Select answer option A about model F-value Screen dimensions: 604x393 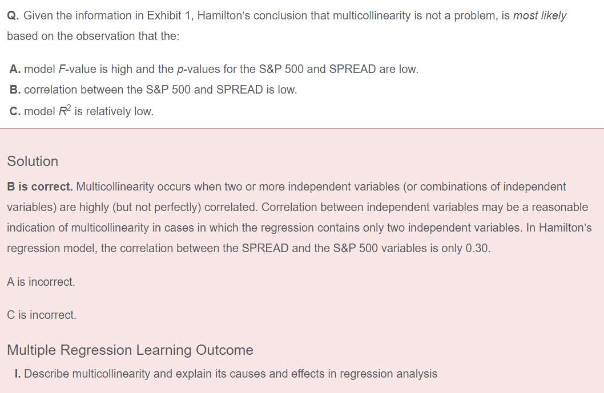214,69
